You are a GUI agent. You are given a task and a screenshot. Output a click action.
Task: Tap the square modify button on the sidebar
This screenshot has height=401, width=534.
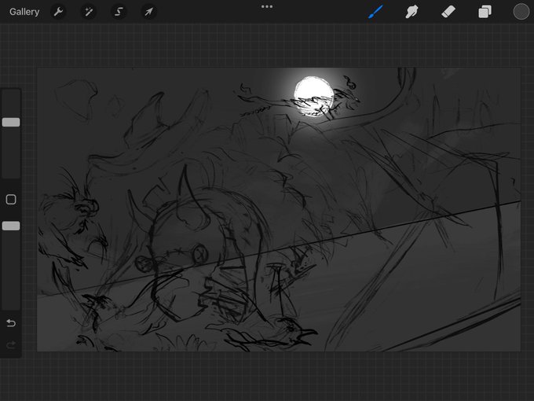click(11, 200)
